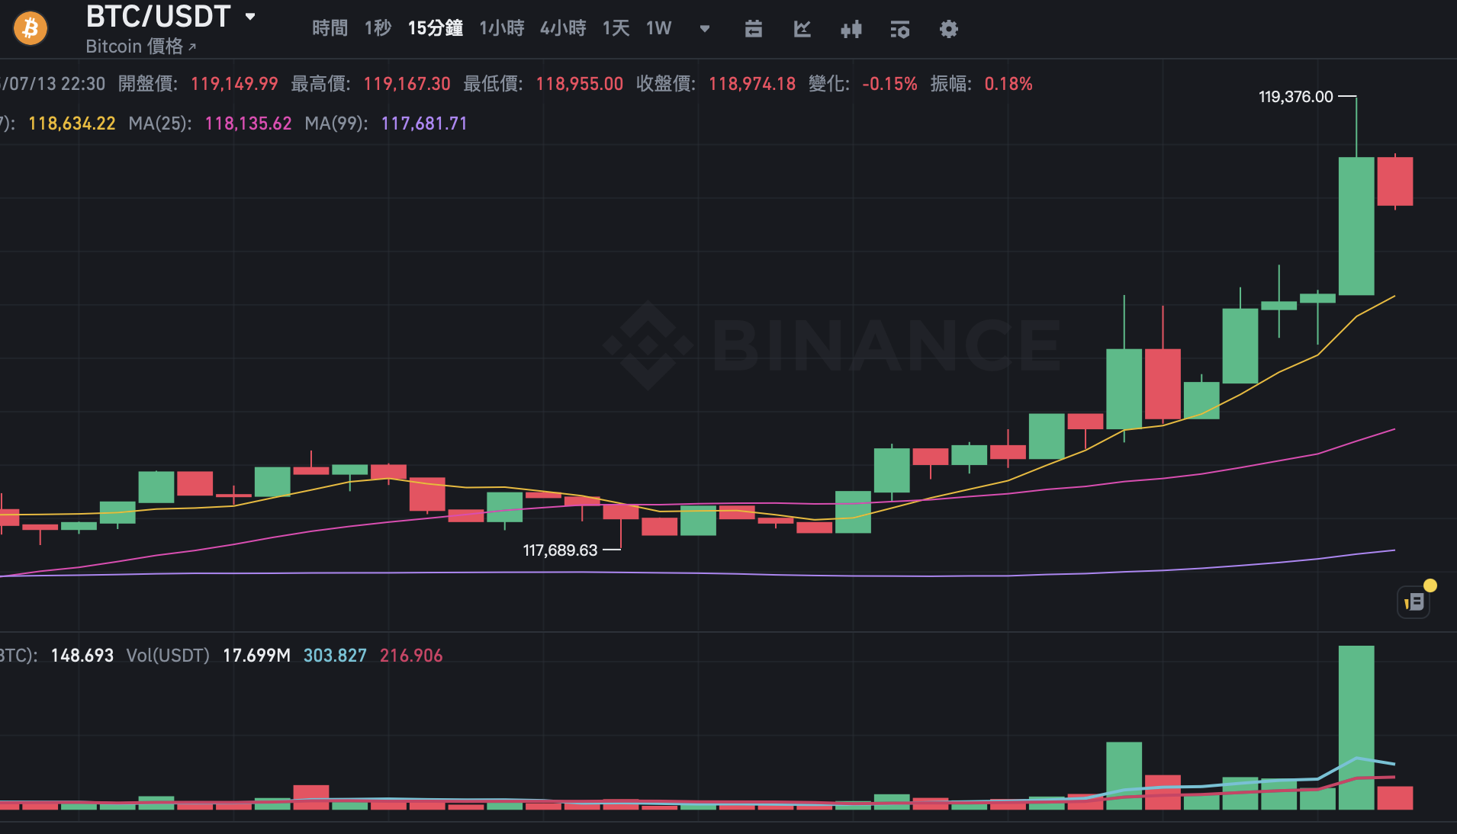Open the 時間 interval dropdown
This screenshot has width=1457, height=834.
point(330,28)
